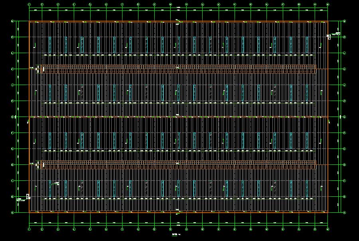Select axis bubble 2 on top row
The height and width of the screenshot is (241, 359).
[42, 4]
